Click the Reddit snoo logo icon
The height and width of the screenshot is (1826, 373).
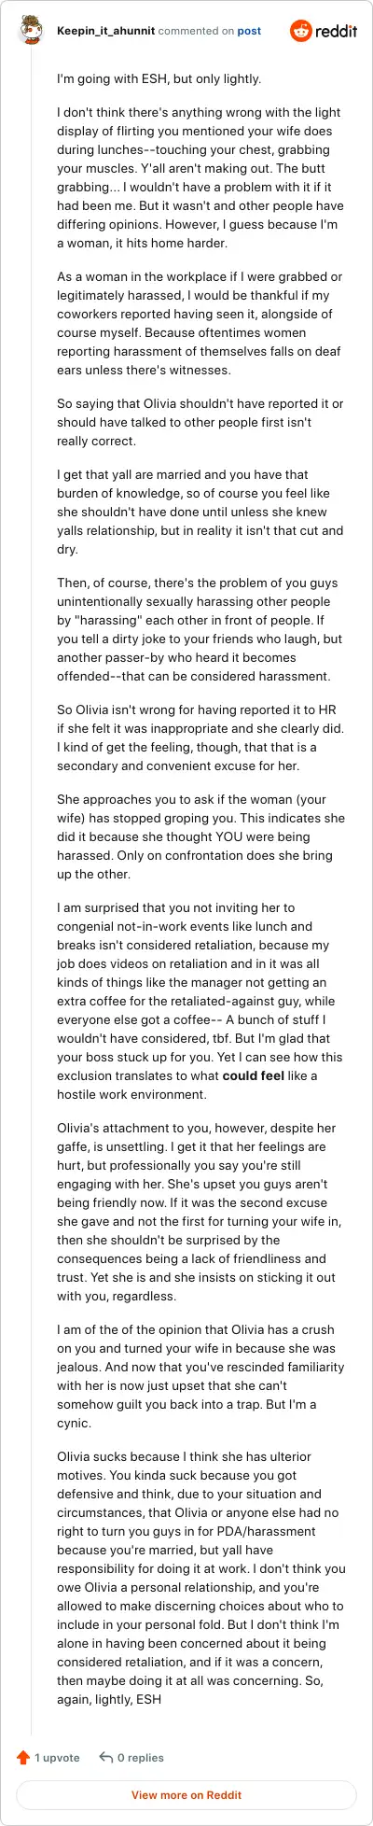click(x=301, y=31)
